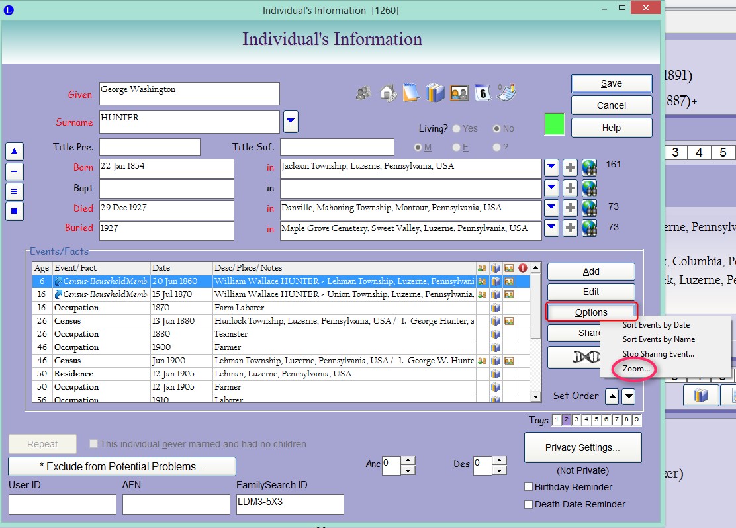Click the Help button
Viewport: 736px width, 528px height.
[x=612, y=128]
